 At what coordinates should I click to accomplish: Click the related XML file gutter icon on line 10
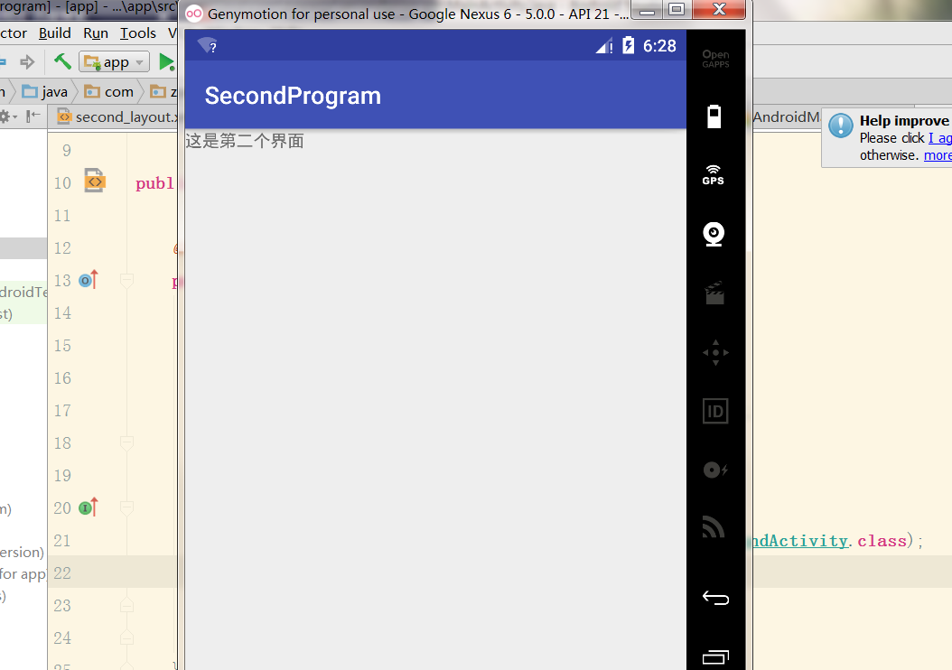pyautogui.click(x=95, y=181)
